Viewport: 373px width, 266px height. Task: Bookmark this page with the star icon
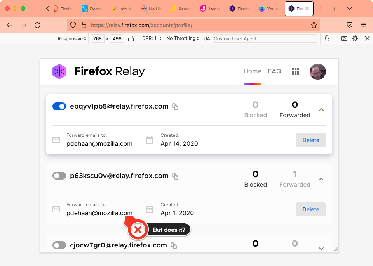click(314, 25)
